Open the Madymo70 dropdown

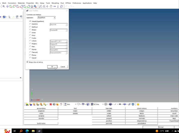[59, 44]
